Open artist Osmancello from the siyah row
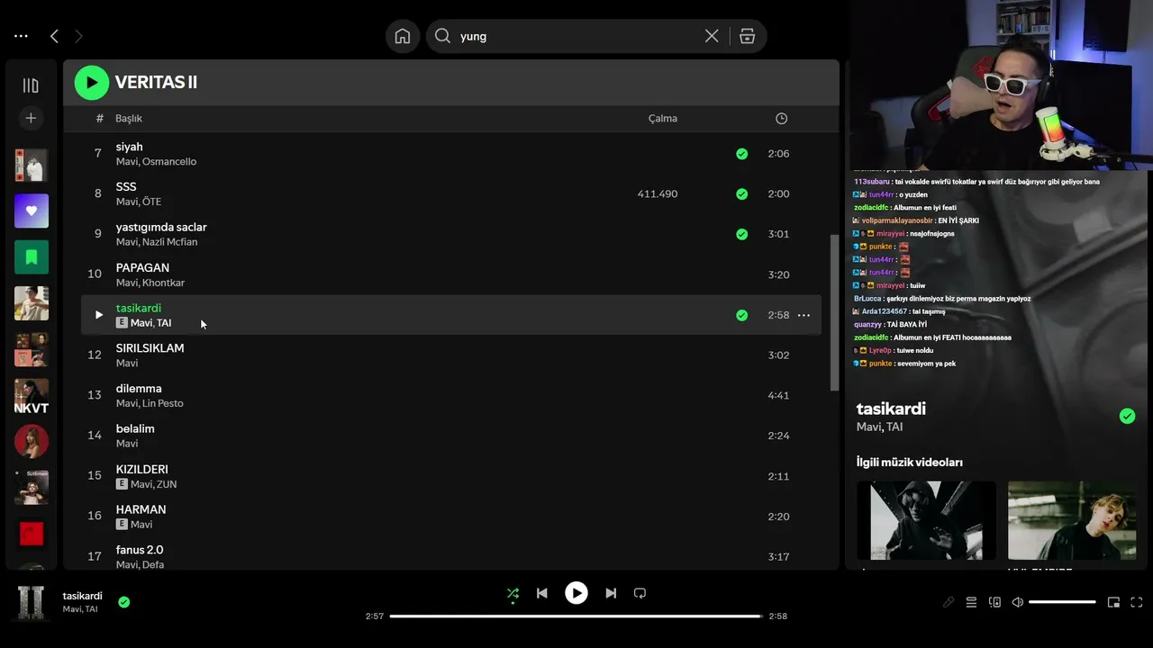 coord(169,162)
